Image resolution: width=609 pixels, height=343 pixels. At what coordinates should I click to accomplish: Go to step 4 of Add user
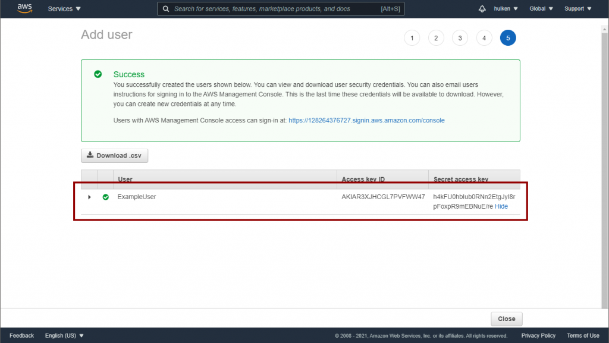484,38
